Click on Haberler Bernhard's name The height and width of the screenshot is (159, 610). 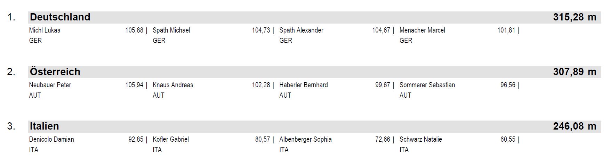pos(304,85)
